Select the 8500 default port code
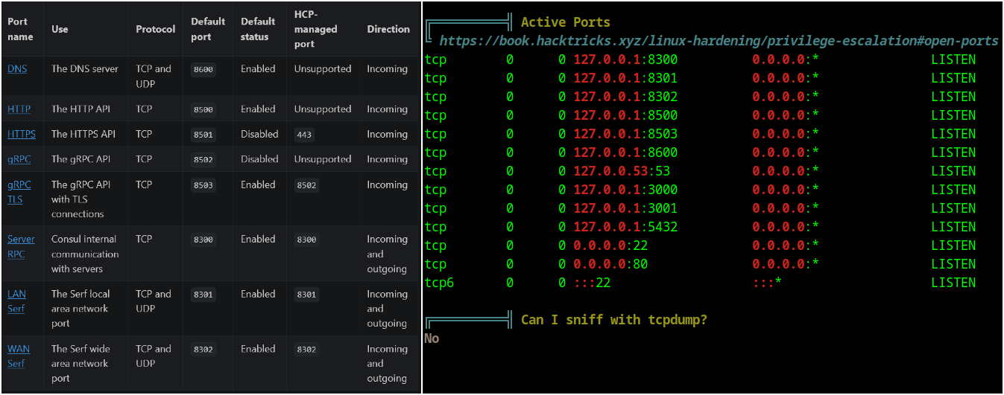Viewport: 1004px width, 395px height. coord(203,109)
